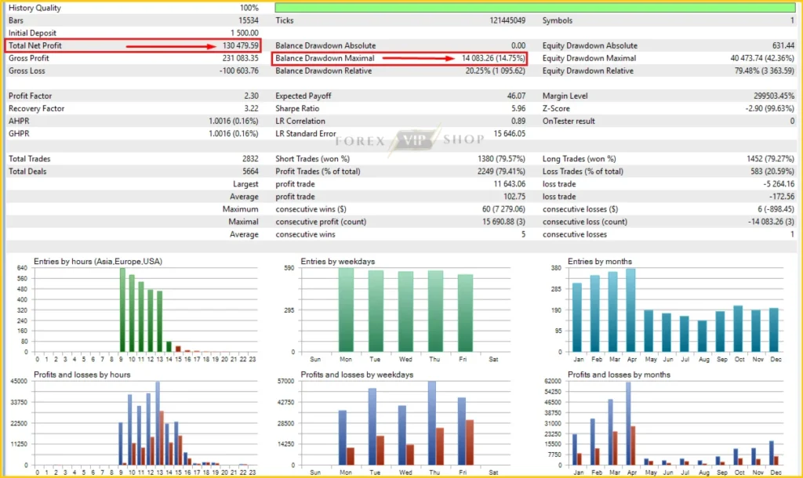
Task: Select the Balance Drawdown Absolute value 0.00
Action: click(x=518, y=45)
